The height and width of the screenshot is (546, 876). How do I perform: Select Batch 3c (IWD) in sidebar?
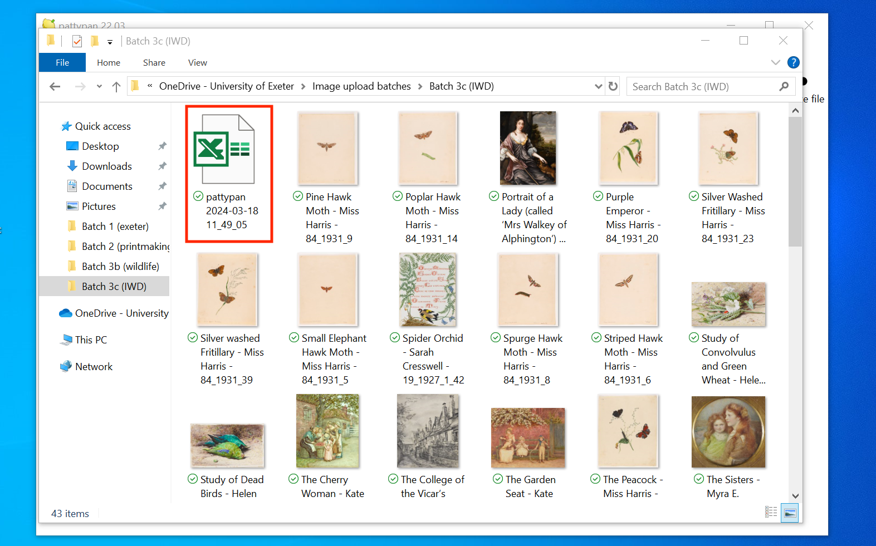[105, 286]
